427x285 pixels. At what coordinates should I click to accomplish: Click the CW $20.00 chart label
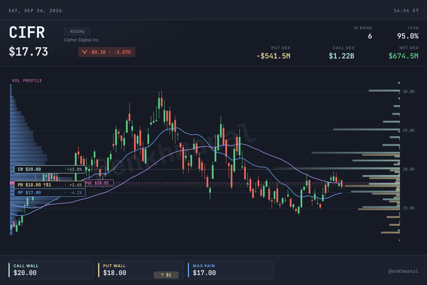(x=50, y=169)
